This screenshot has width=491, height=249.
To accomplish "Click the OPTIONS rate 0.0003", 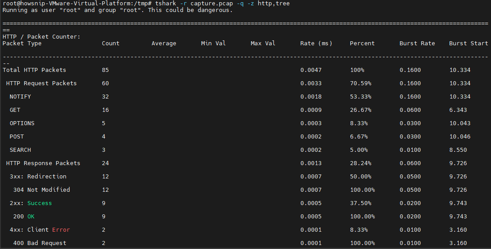I will [x=311, y=123].
